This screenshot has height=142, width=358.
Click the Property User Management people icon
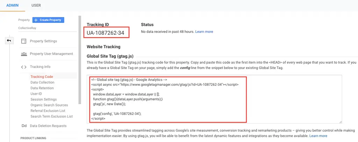point(24,54)
